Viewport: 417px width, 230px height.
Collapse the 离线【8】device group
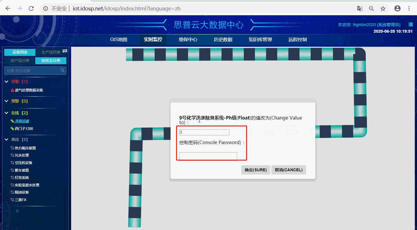pos(6,139)
